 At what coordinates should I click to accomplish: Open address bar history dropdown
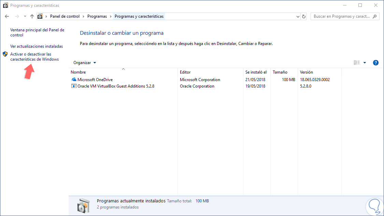[x=298, y=16]
